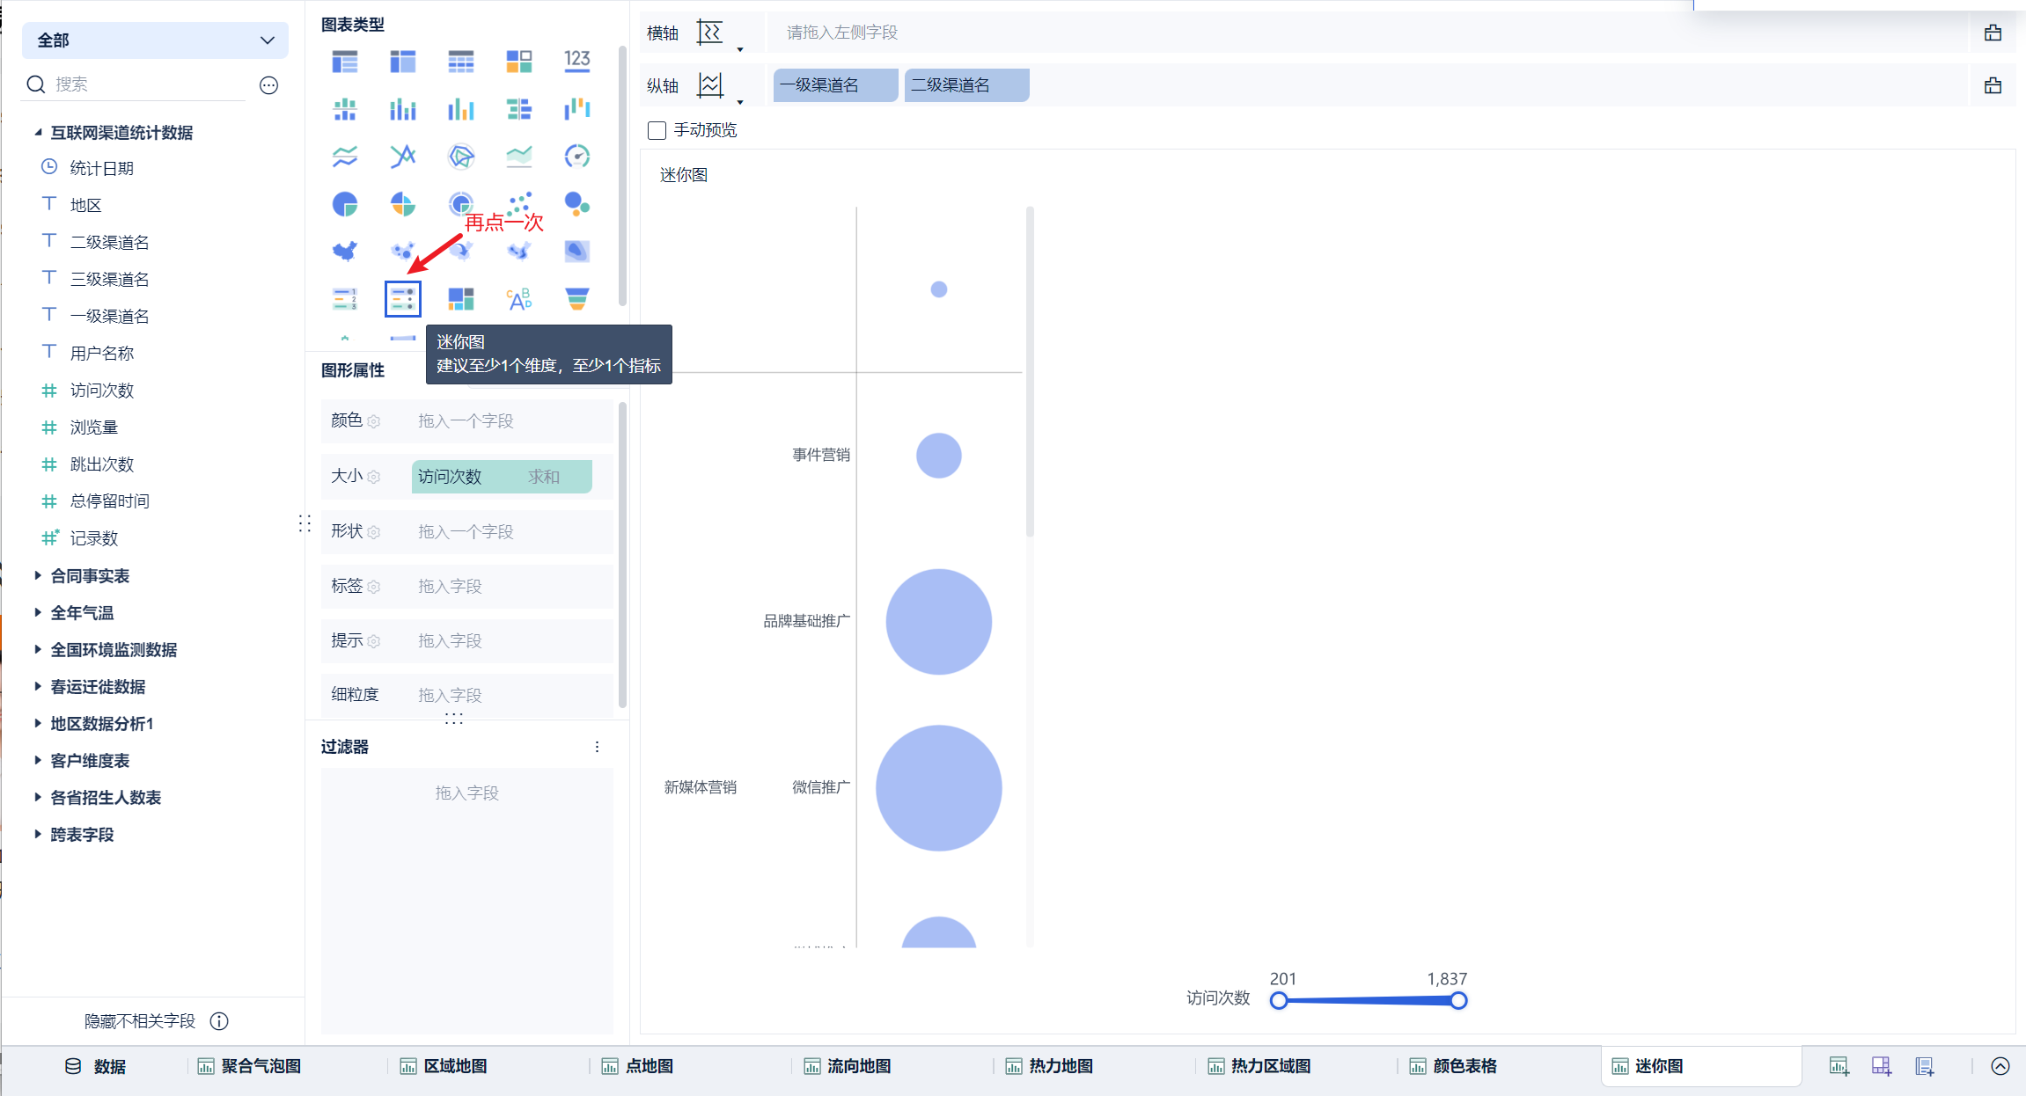
Task: Click the 一级渠道名 pill in 纵轴
Action: pos(835,85)
